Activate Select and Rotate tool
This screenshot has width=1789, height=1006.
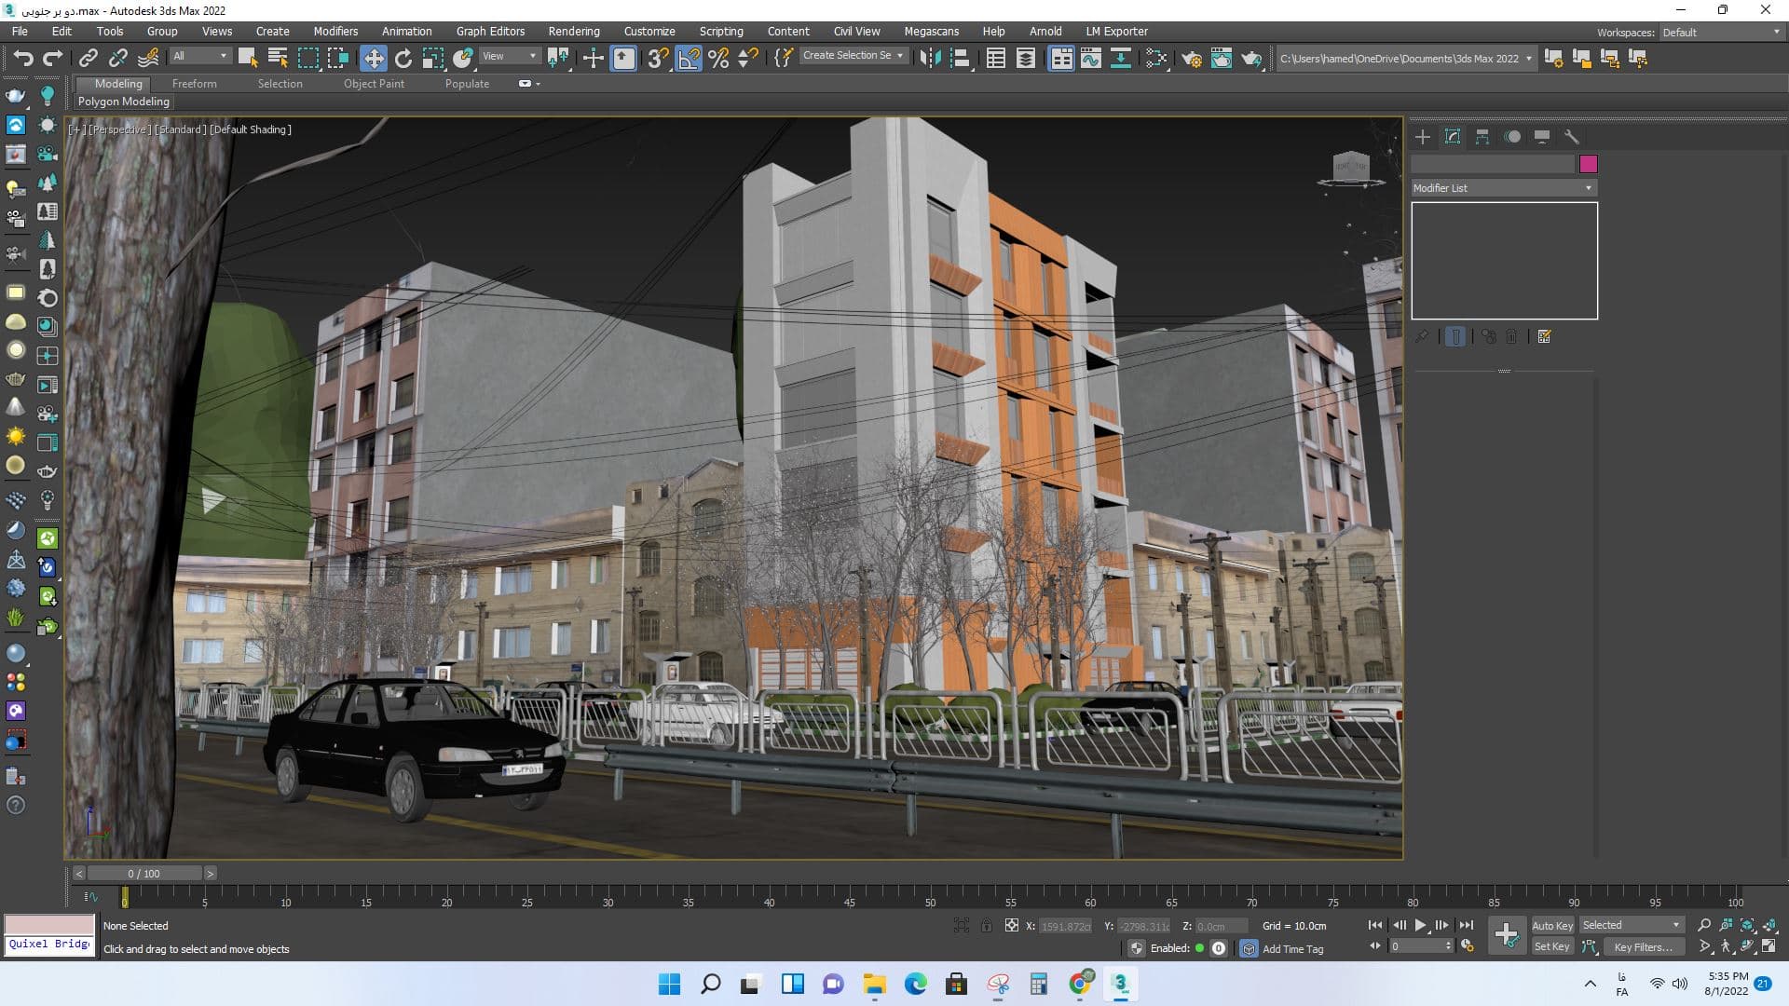point(403,59)
